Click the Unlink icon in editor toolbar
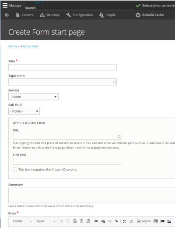Image resolution: width=175 pixels, height=228 pixels. coord(110,221)
